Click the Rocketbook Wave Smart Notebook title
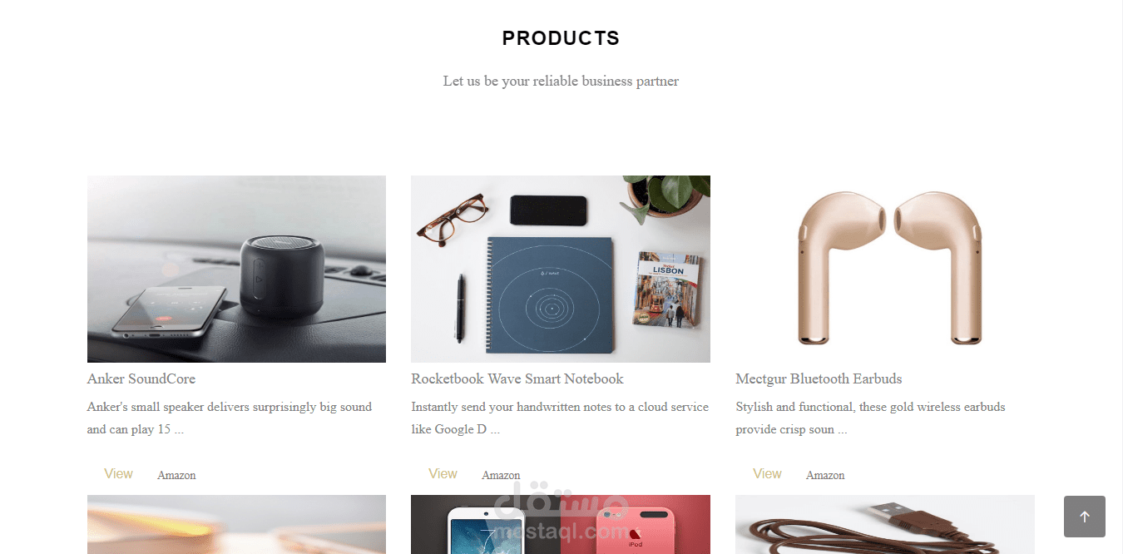Viewport: 1123px width, 554px height. (517, 379)
